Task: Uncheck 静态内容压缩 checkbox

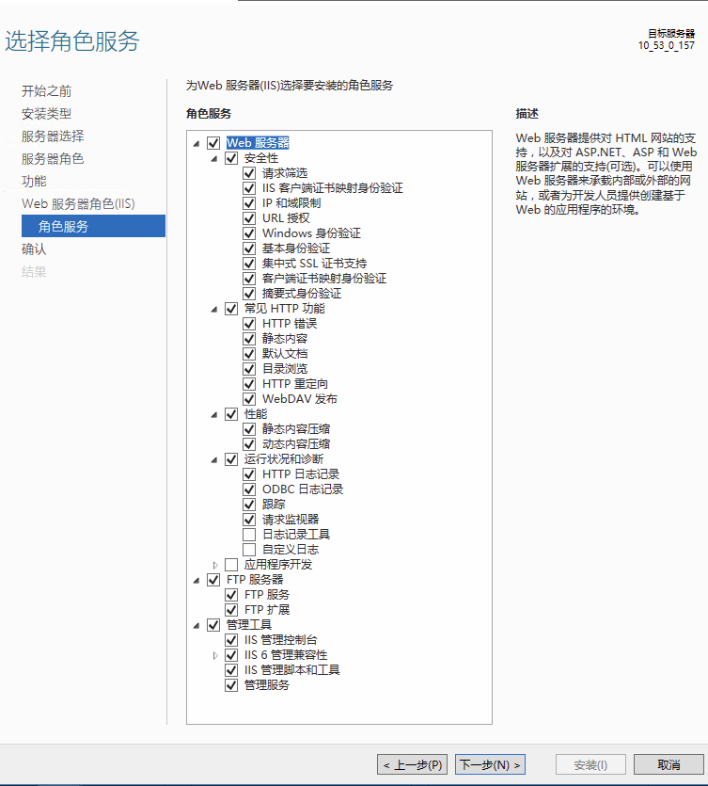Action: (249, 429)
